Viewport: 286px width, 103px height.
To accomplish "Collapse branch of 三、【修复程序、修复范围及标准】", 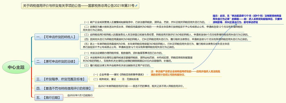I will (x=88, y=79).
